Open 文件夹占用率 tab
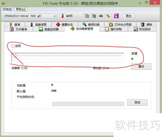The width and height of the screenshot is (162, 137). (120, 24)
